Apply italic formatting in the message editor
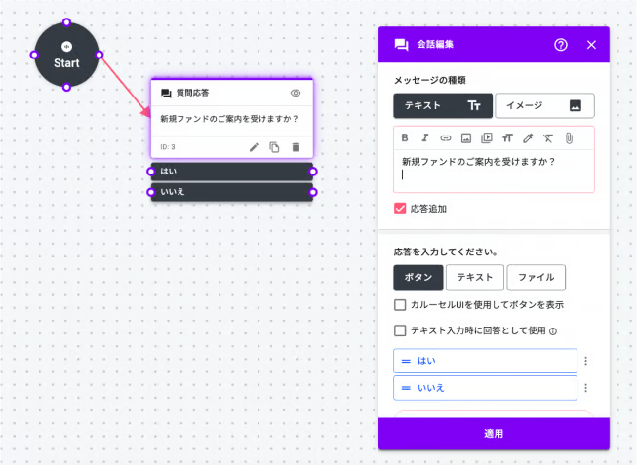Image resolution: width=637 pixels, height=465 pixels. point(425,137)
